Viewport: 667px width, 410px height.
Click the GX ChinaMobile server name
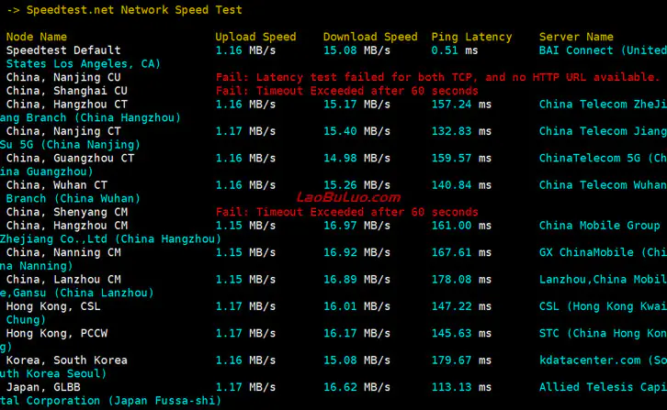tap(603, 251)
